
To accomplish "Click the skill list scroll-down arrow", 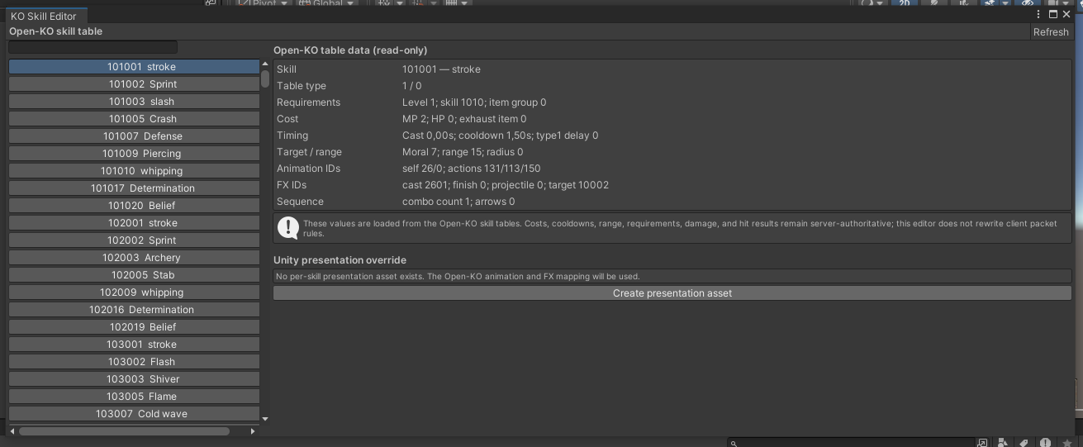I will [x=265, y=419].
